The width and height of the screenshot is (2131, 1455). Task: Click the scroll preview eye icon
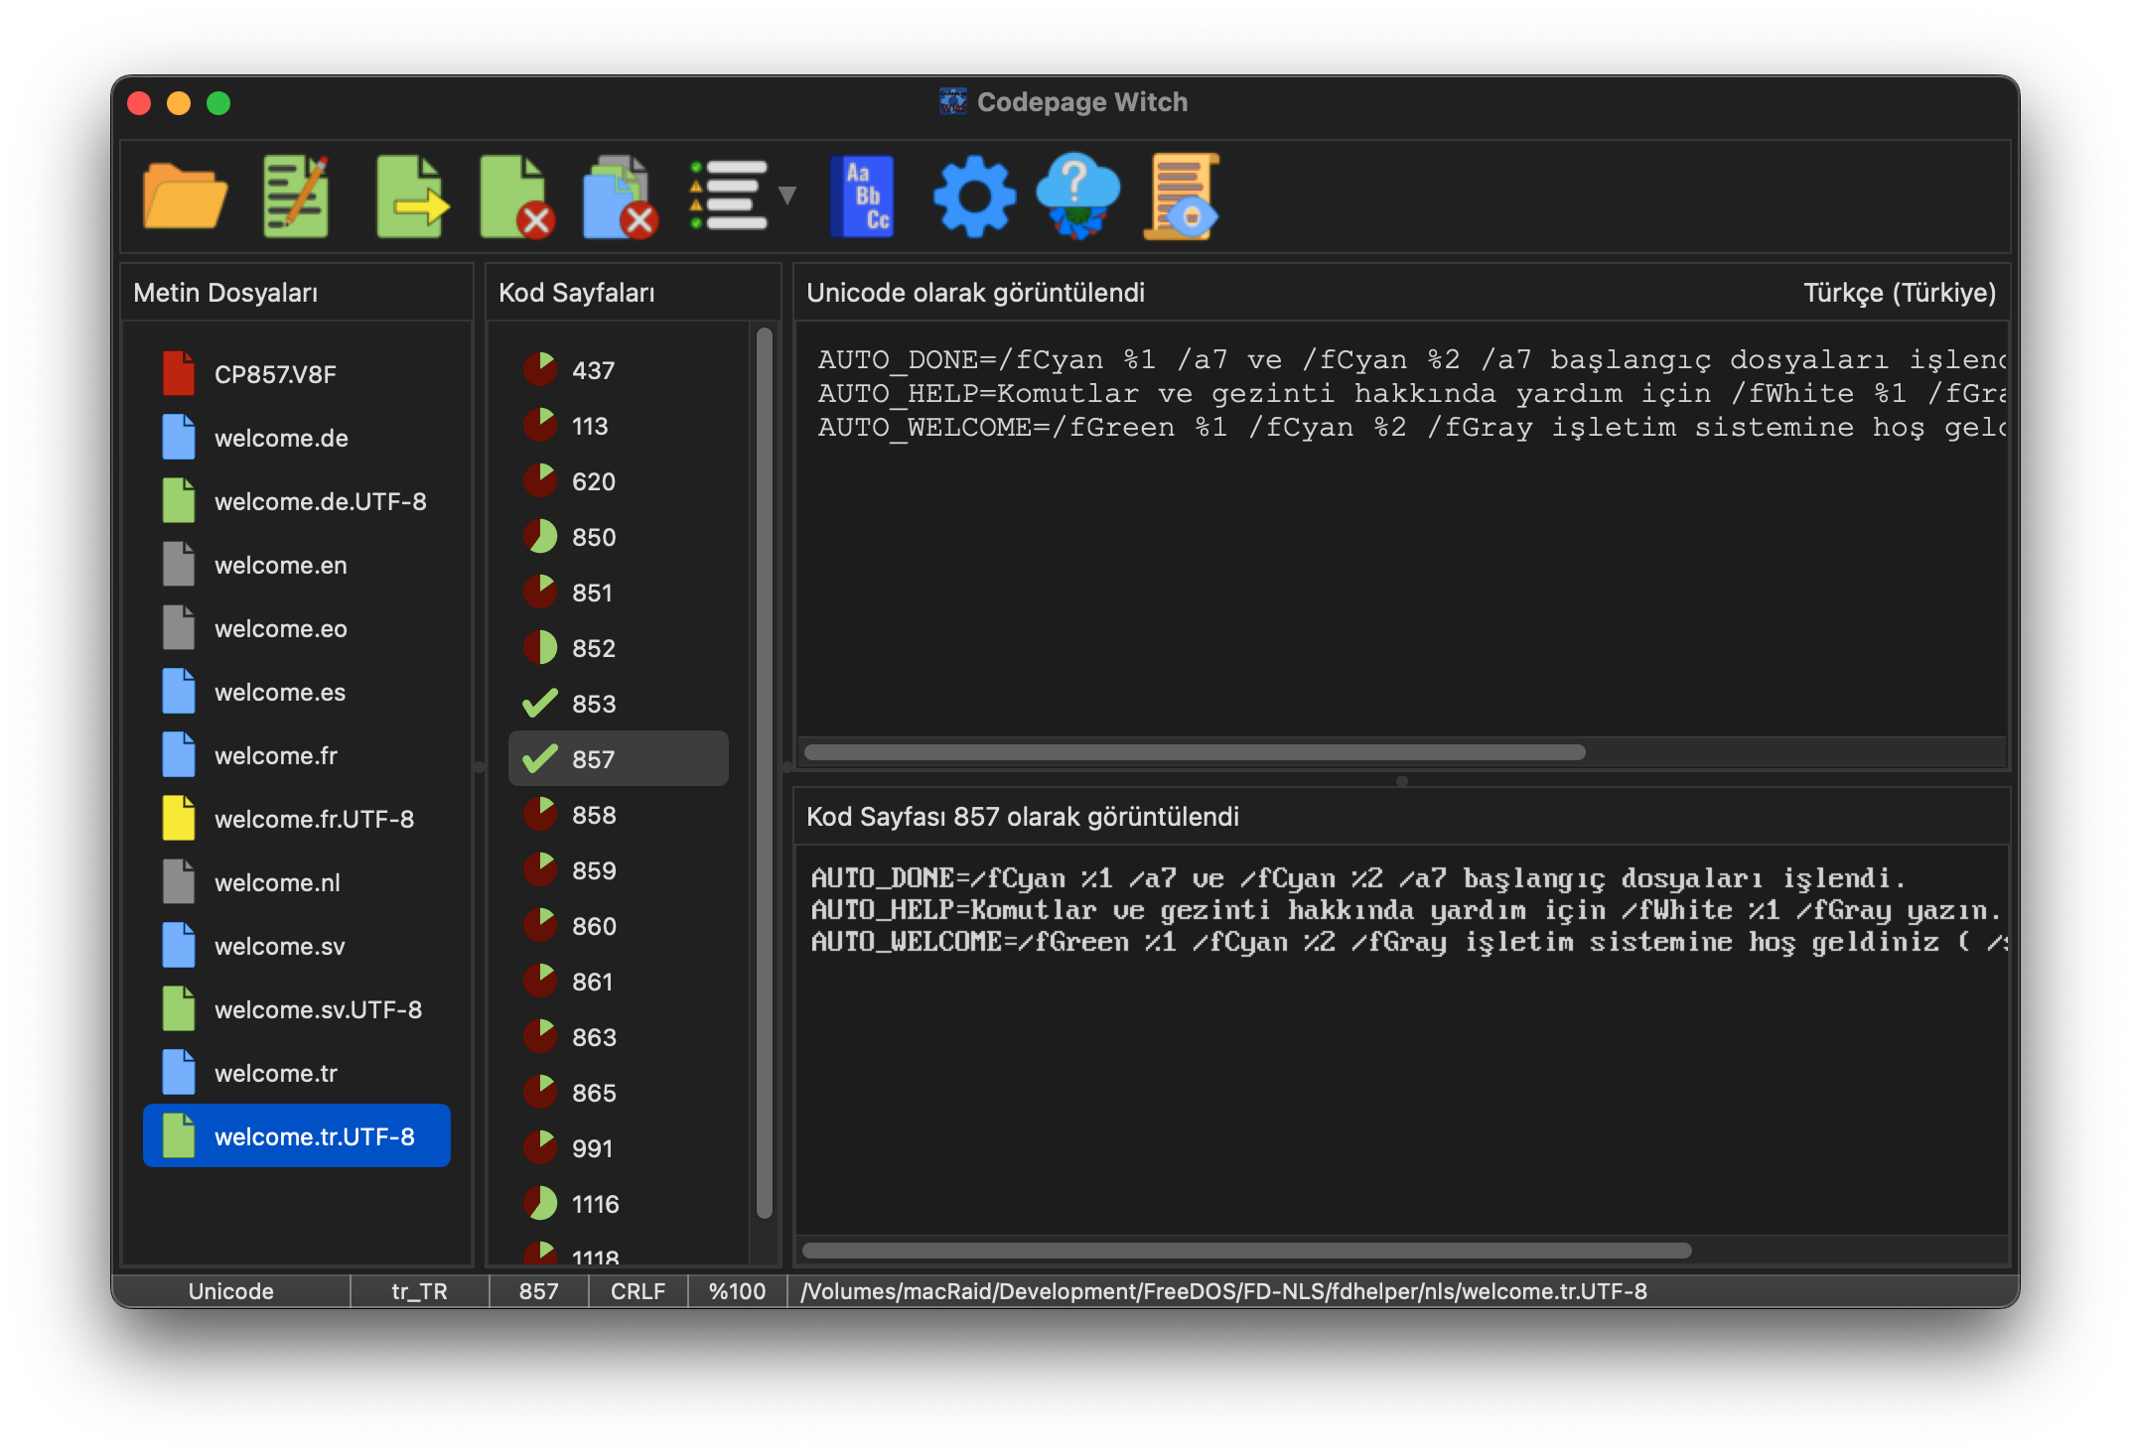click(x=1182, y=197)
